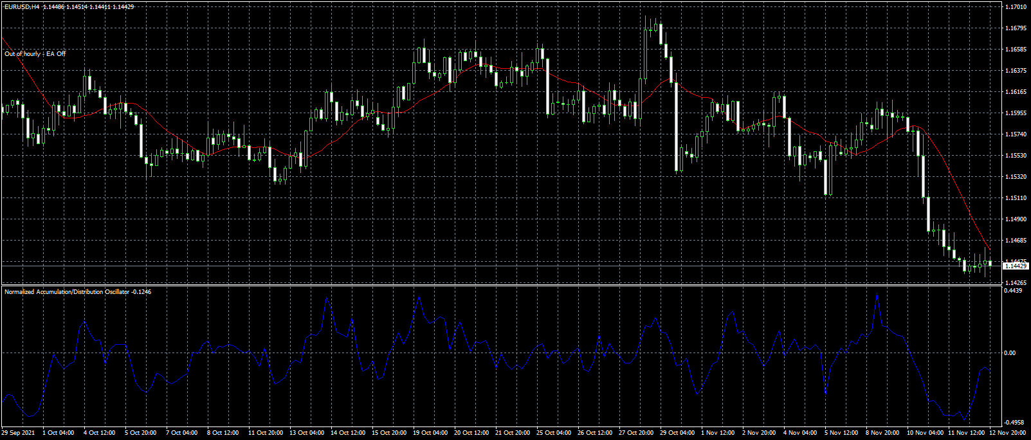Viewport: 1031px width, 440px height.
Task: Click the 26 Oct 12:00 time label
Action: click(x=595, y=433)
